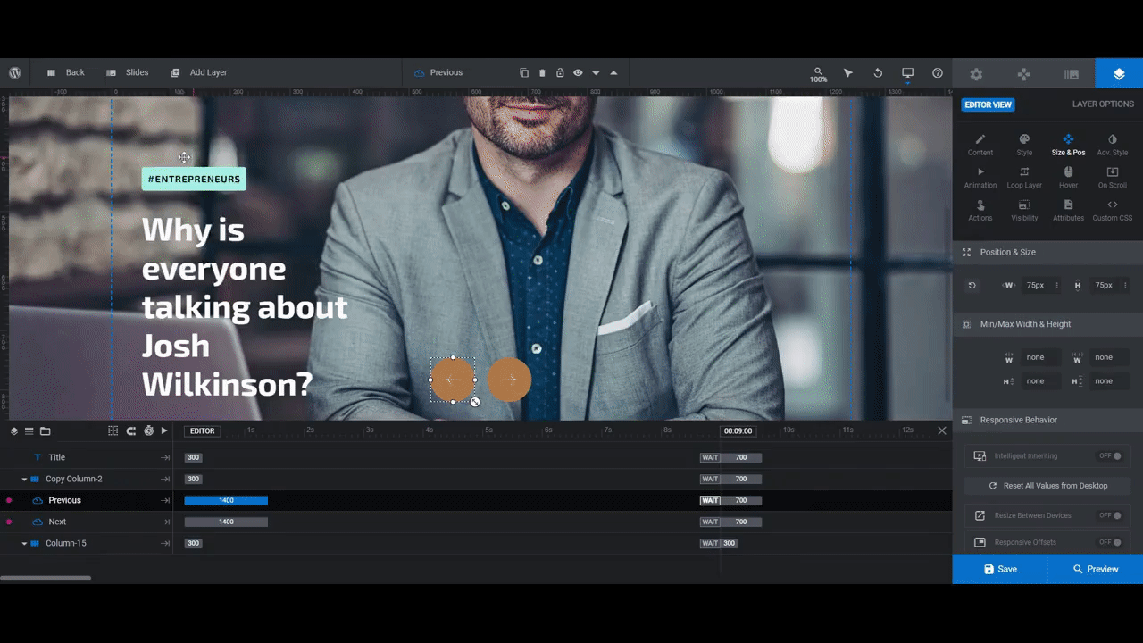The height and width of the screenshot is (643, 1143).
Task: Move layer up with up arrow
Action: 613,72
